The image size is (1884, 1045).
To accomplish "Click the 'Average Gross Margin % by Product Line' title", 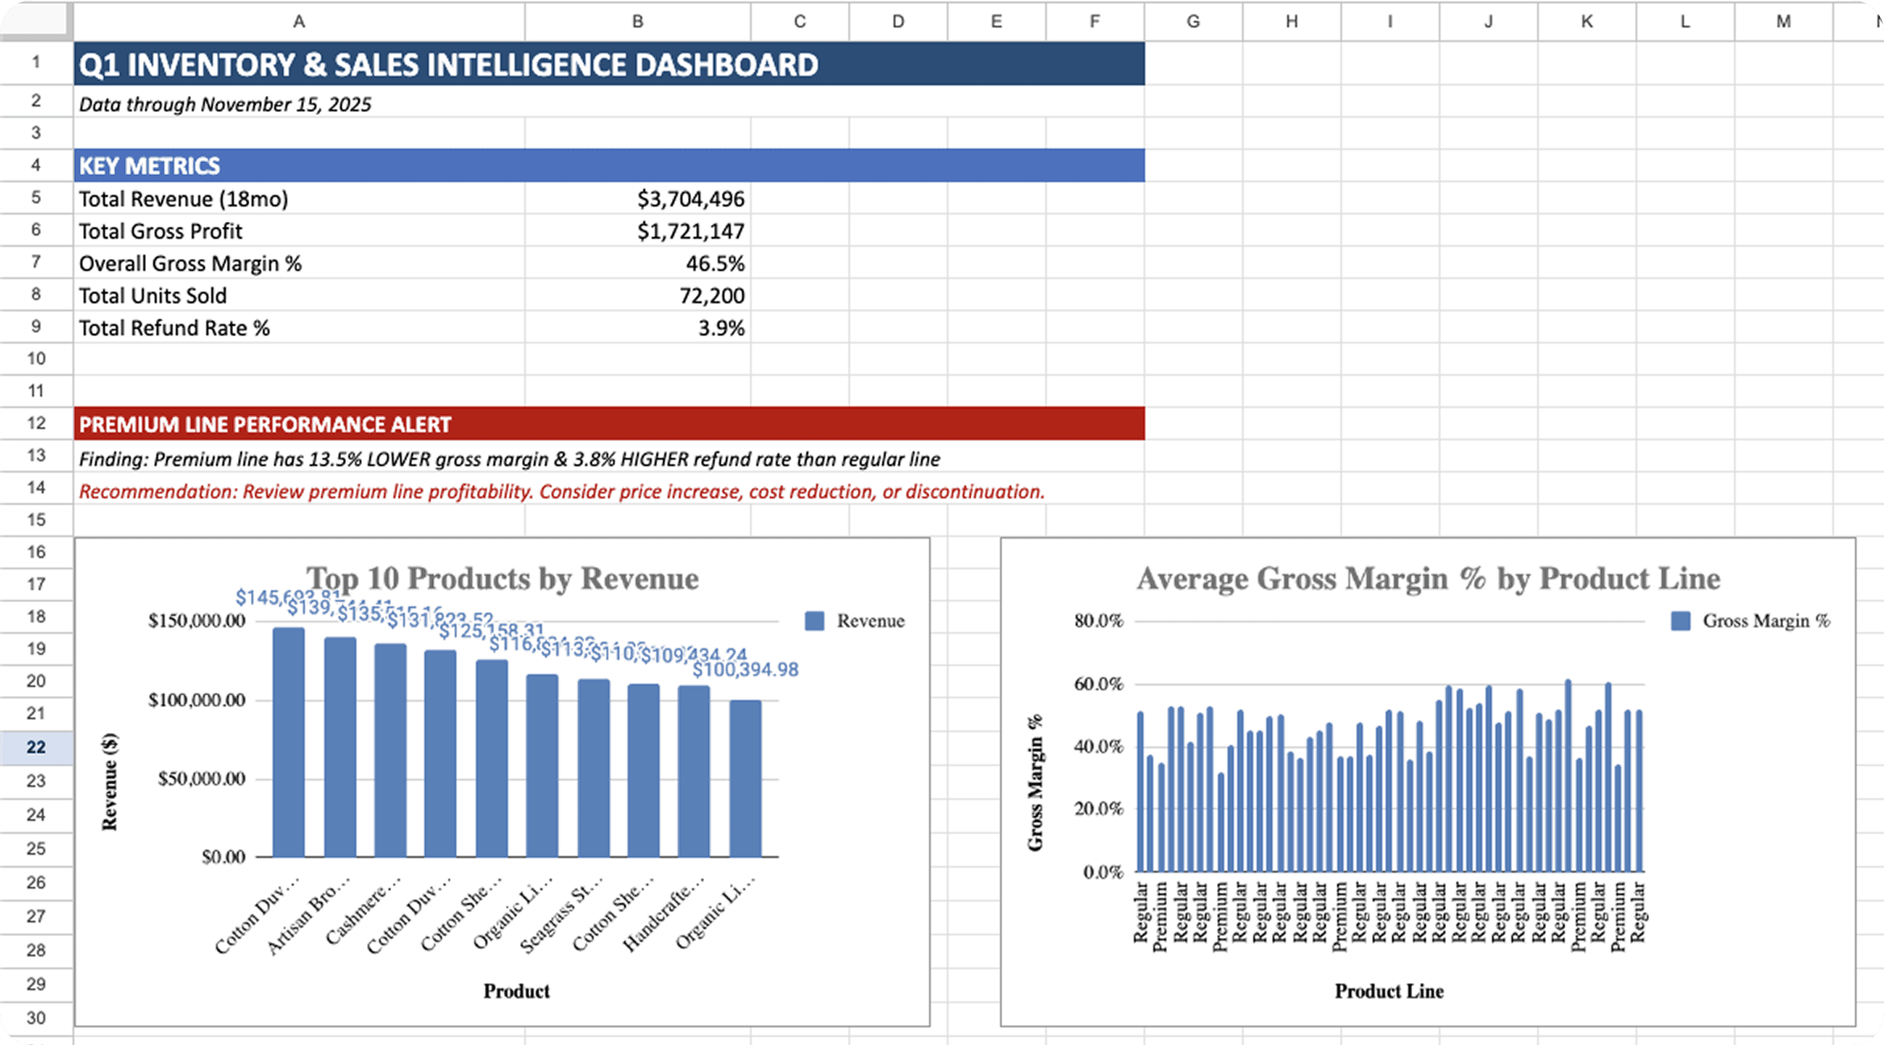I will (x=1428, y=578).
